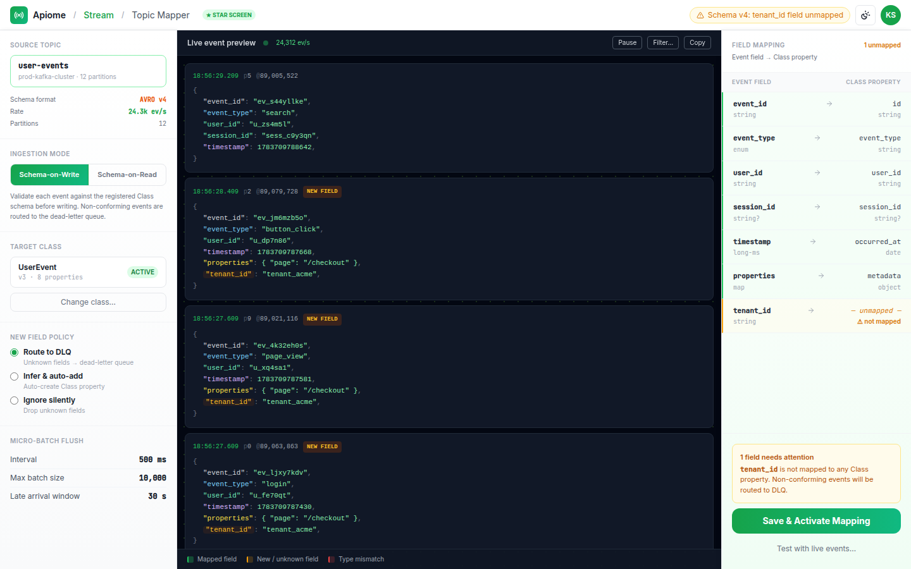Select the user-events source topic card

pyautogui.click(x=88, y=71)
